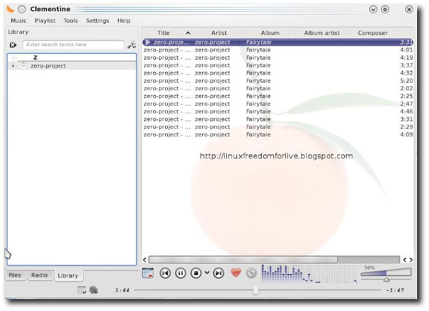Image resolution: width=429 pixels, height=311 pixels.
Task: Stop playback
Action: [196, 273]
